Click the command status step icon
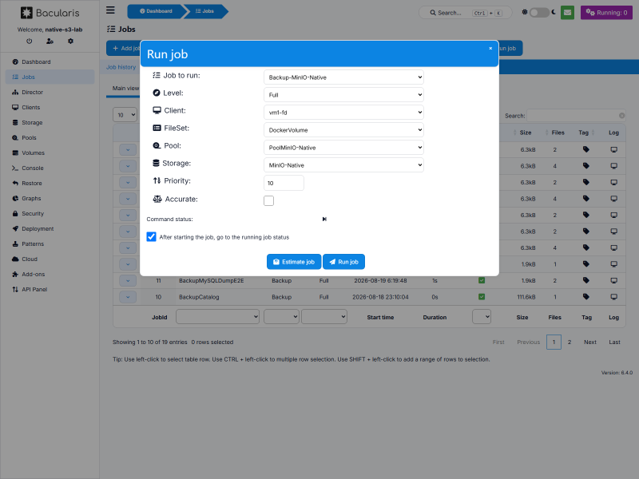639x479 pixels. coord(324,219)
